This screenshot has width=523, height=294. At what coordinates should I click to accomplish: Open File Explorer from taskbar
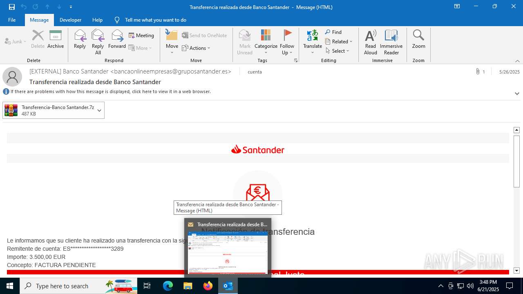(188, 286)
